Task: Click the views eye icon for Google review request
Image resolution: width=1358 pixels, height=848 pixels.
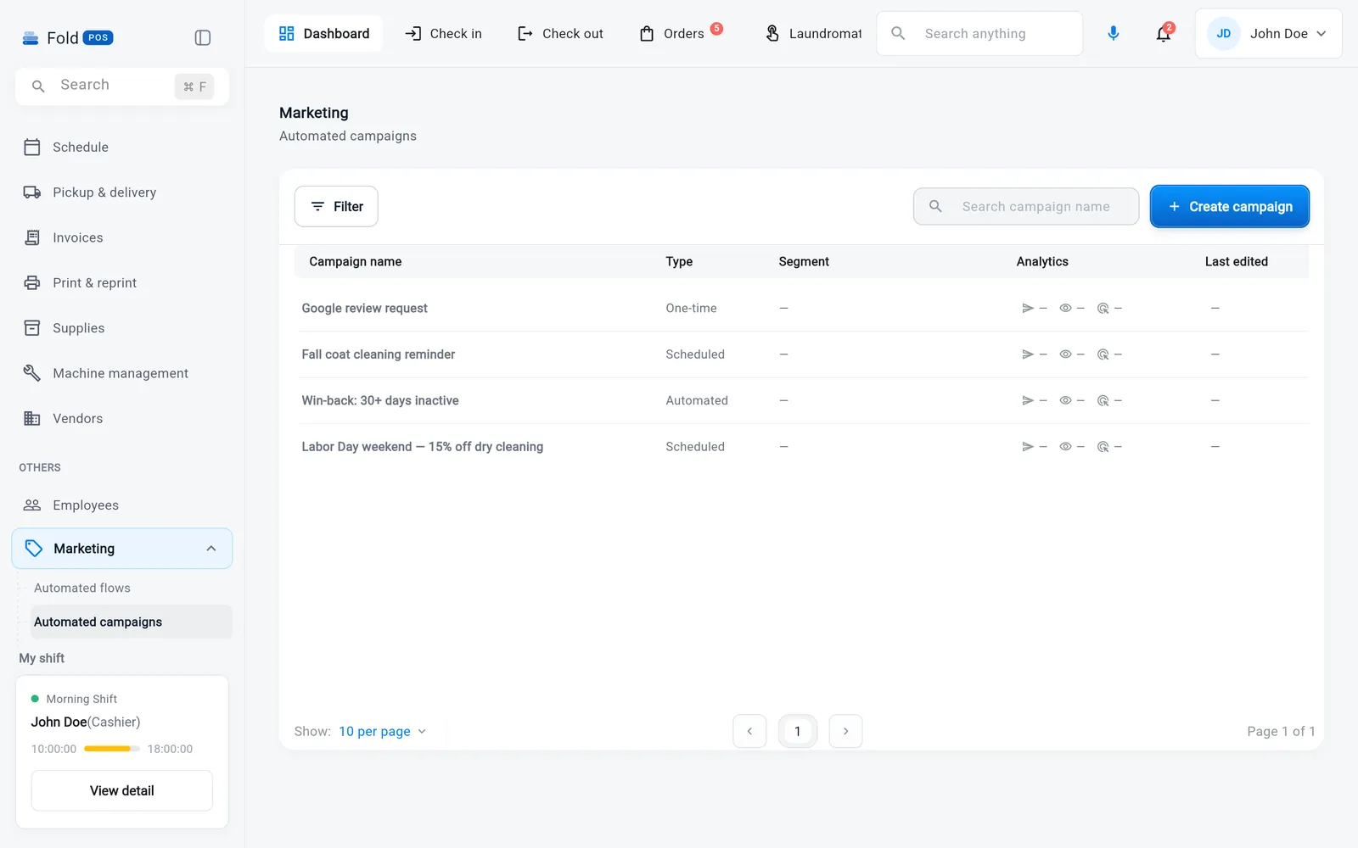Action: tap(1065, 308)
